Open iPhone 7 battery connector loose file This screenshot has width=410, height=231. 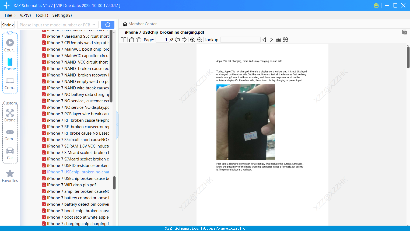pyautogui.click(x=76, y=198)
